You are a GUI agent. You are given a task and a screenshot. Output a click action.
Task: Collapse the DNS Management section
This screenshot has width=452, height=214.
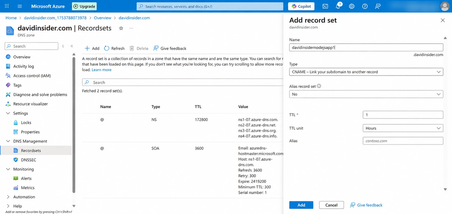click(x=8, y=141)
